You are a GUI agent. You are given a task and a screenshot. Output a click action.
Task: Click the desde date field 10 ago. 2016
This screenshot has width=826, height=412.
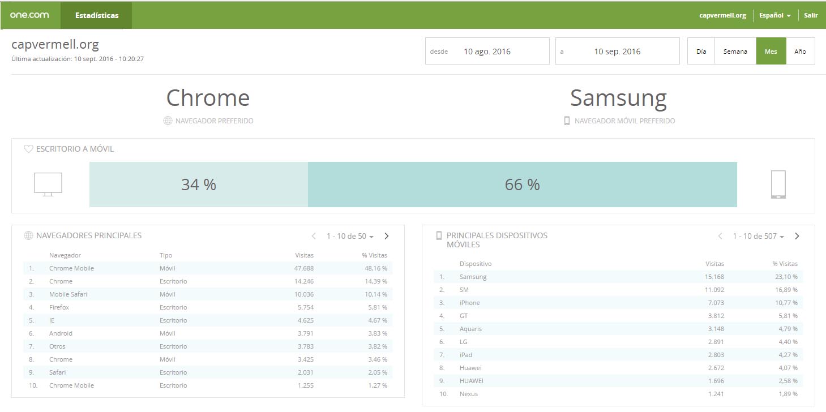(x=487, y=51)
